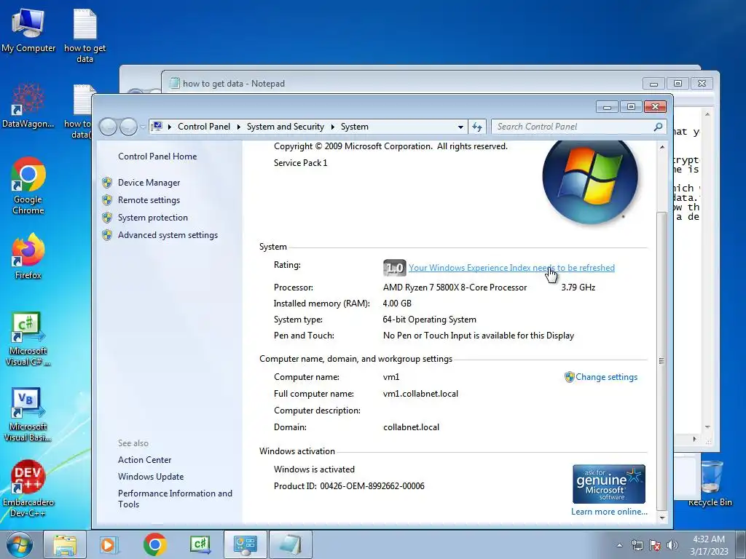
Task: Click Change settings link
Action: tap(606, 377)
